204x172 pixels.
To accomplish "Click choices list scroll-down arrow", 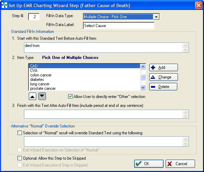I will 143,87.
